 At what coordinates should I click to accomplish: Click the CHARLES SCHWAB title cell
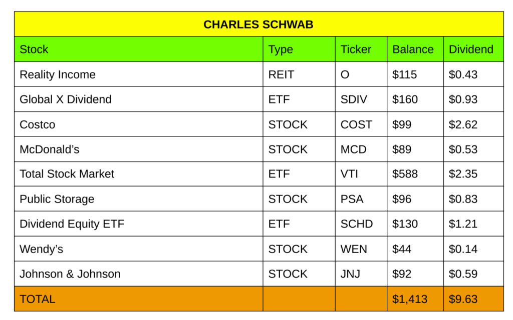pyautogui.click(x=259, y=24)
